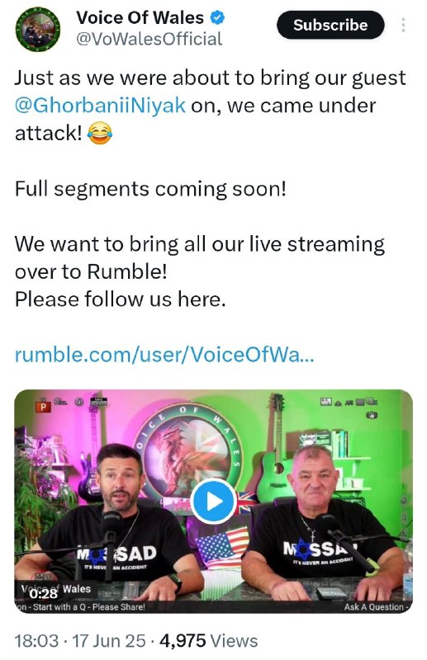This screenshot has height=660, width=427.
Task: Click the Ask A Question ticker text
Action: (376, 607)
